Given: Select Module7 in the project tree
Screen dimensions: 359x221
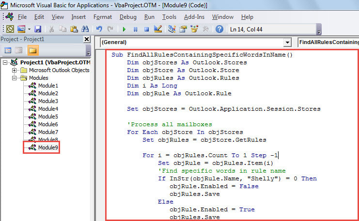Looking at the screenshot, I should tap(48, 132).
